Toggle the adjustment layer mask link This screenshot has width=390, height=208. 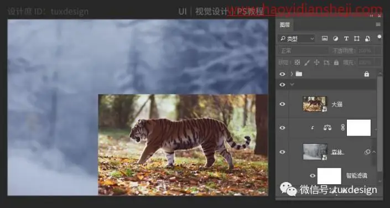(342, 128)
